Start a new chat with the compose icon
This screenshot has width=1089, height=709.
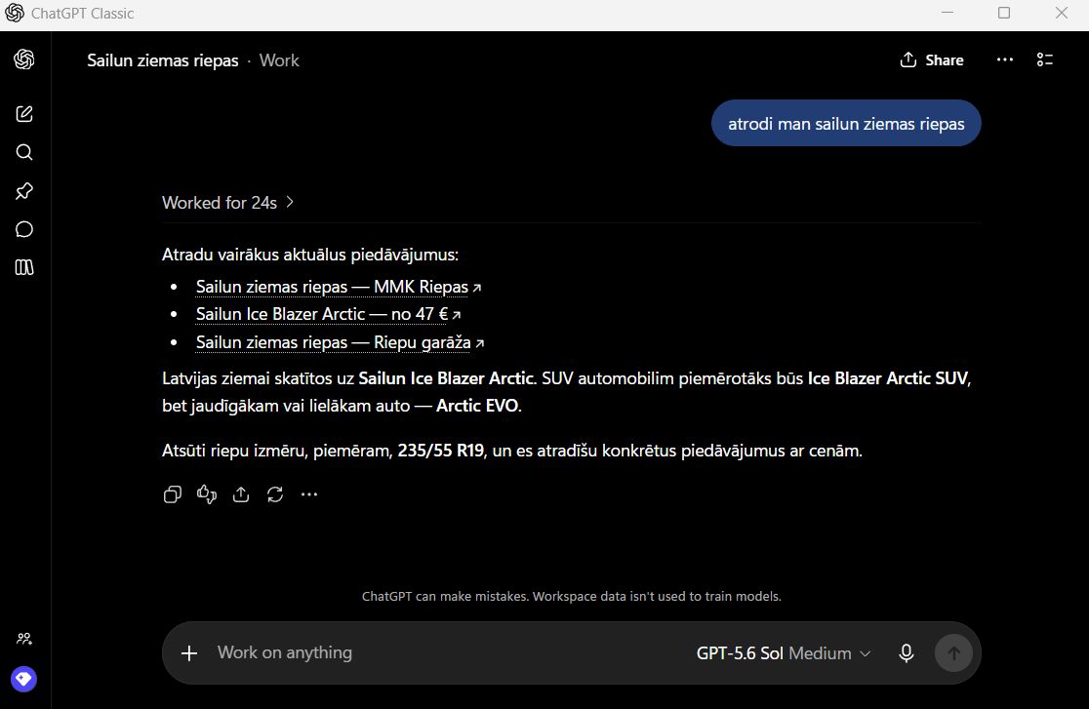[x=24, y=114]
